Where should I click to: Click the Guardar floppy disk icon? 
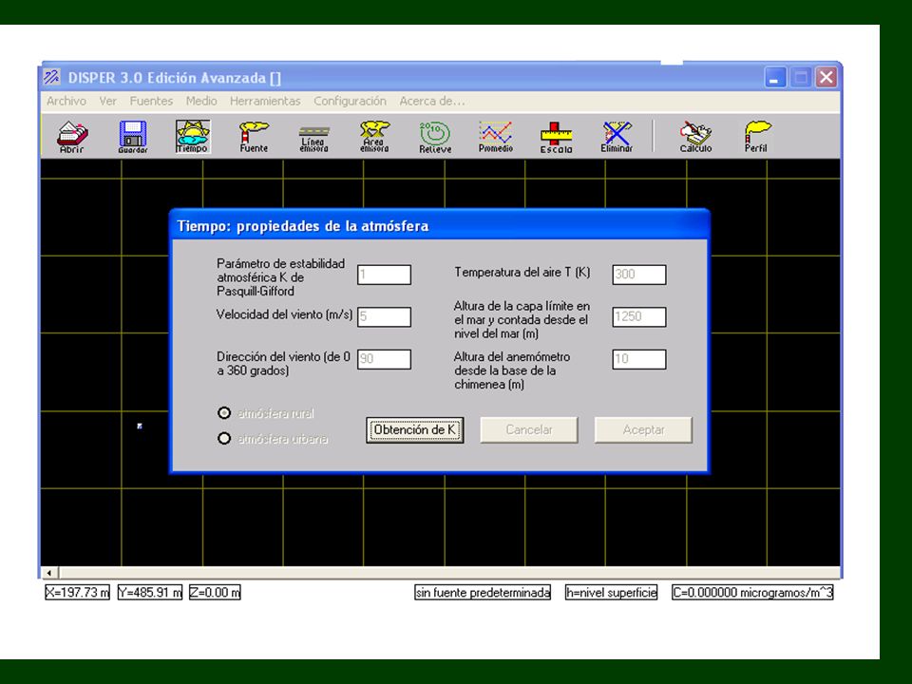133,137
